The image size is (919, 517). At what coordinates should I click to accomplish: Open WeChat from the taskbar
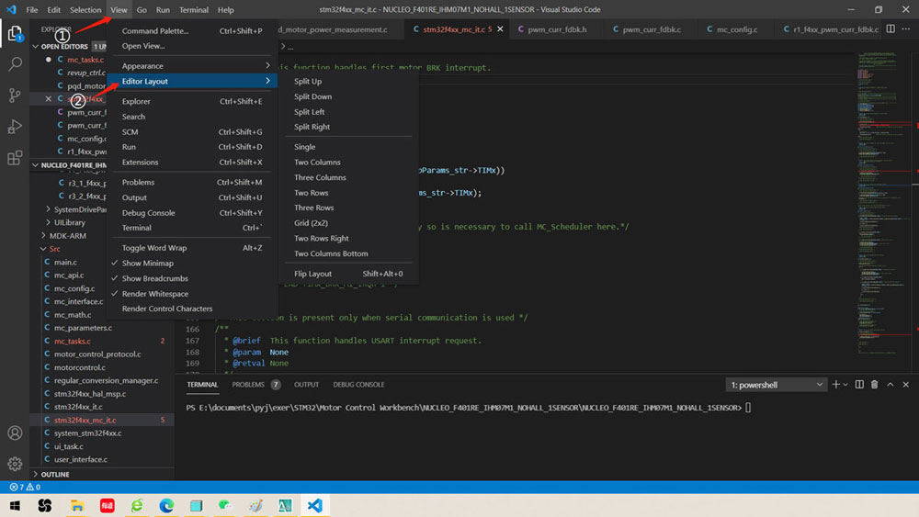click(226, 505)
